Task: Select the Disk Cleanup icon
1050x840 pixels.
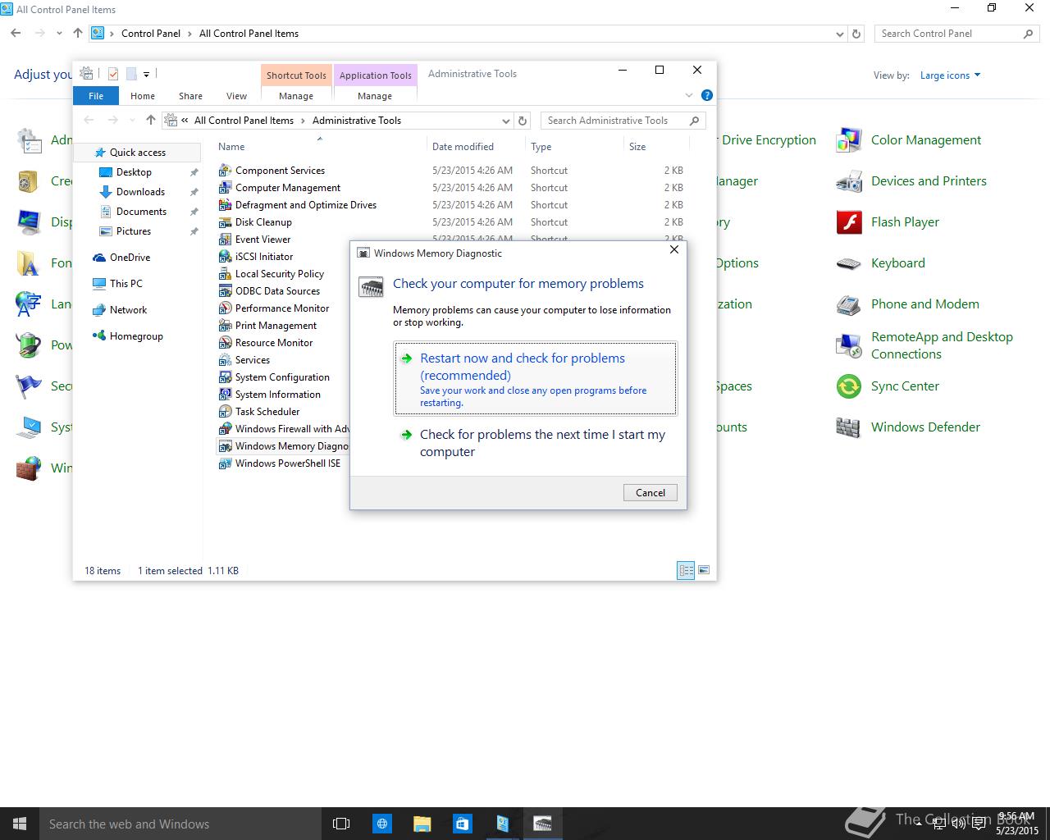Action: click(x=225, y=222)
